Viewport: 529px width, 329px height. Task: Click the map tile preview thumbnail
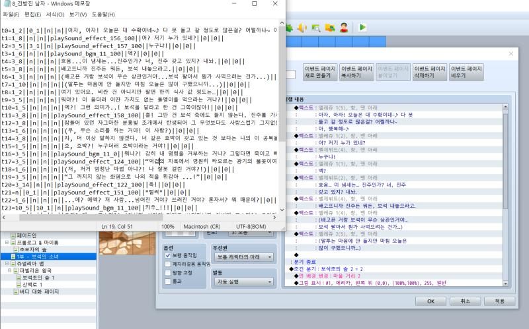(x=128, y=243)
